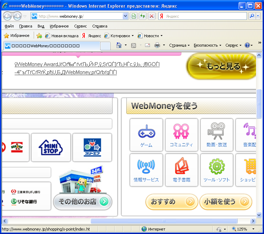Open the ゲーム game controller category
Viewport: 264px width, 234px height.
(x=146, y=135)
